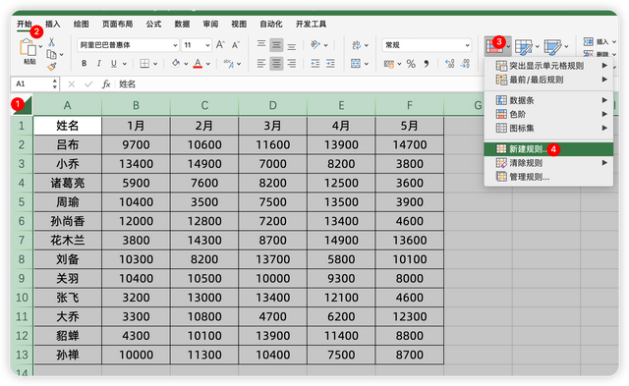Increase decimal places
This screenshot has width=629, height=386.
click(450, 63)
